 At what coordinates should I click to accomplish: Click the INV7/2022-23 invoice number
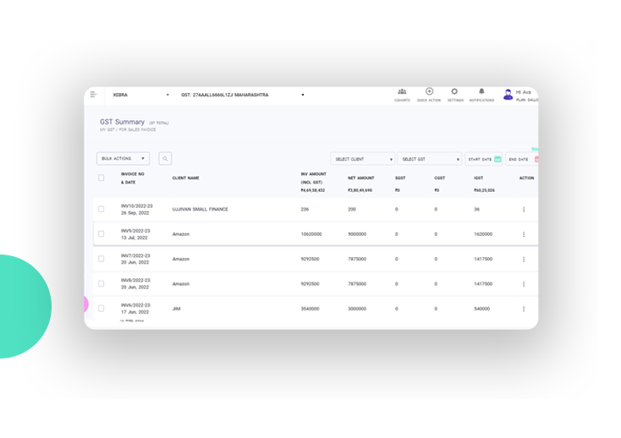pos(135,255)
